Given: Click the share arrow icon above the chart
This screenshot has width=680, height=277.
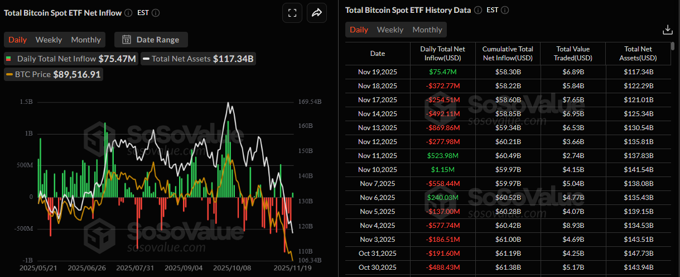Looking at the screenshot, I should [x=317, y=13].
